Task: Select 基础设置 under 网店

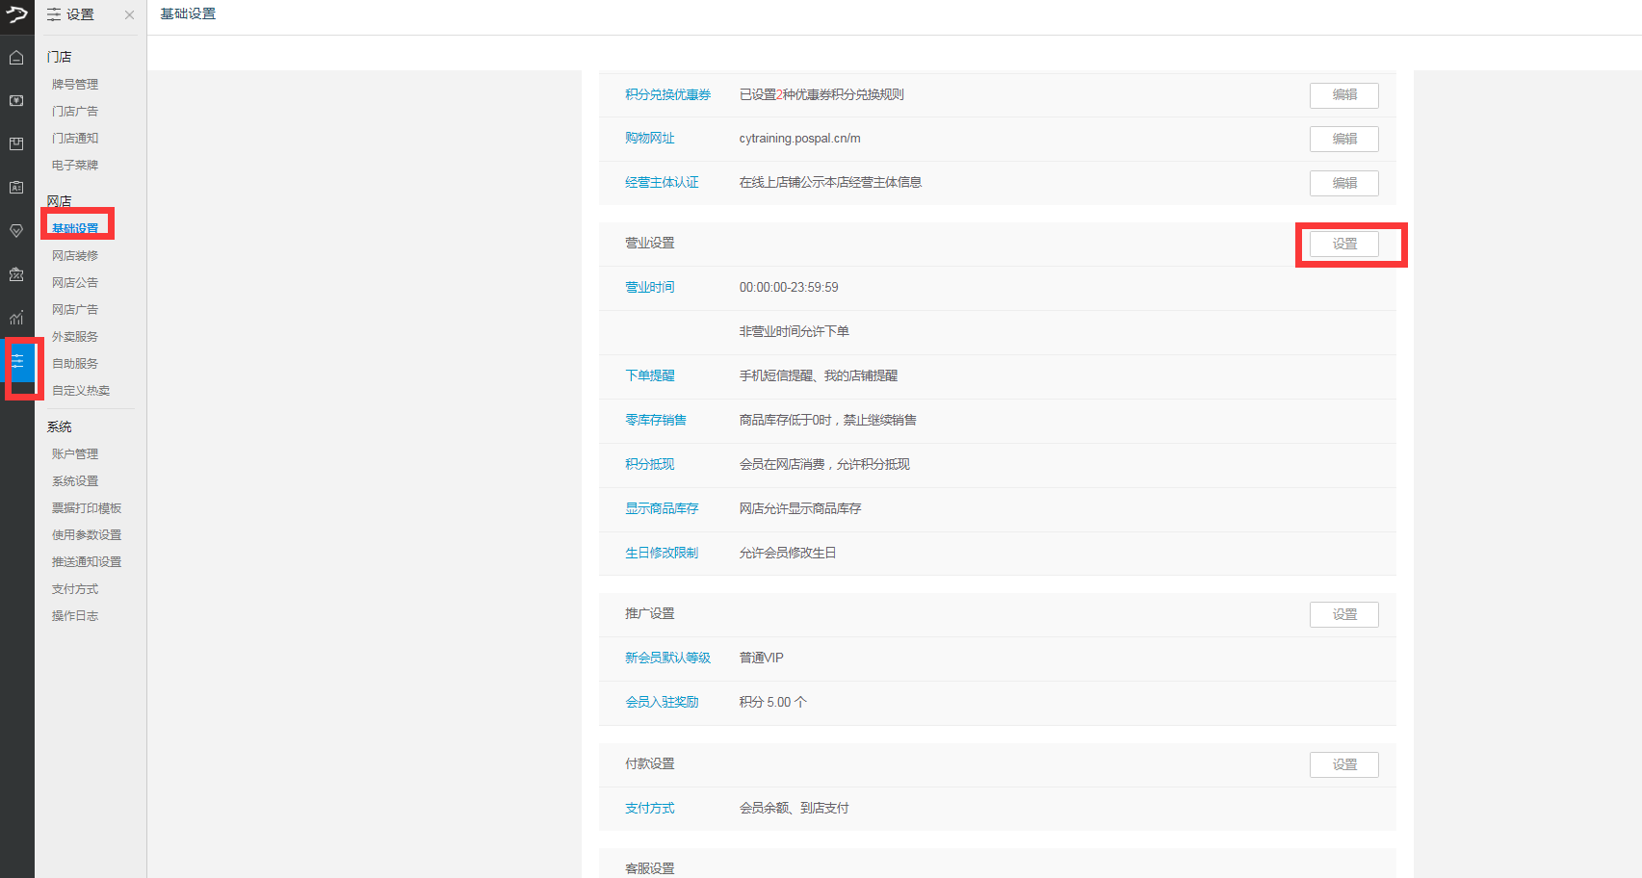Action: (75, 229)
